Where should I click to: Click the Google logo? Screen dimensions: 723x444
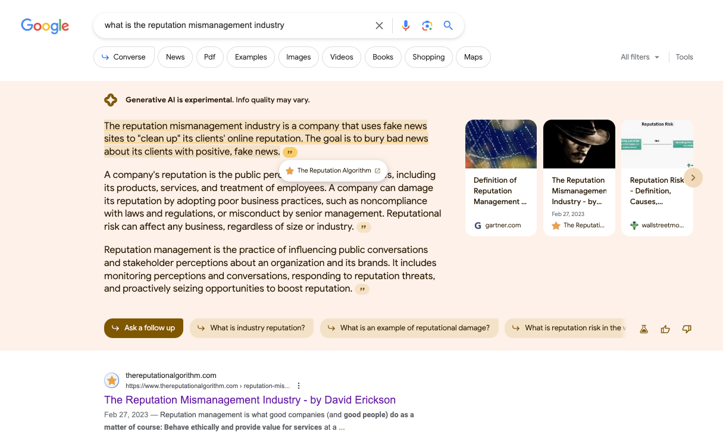[x=45, y=26]
